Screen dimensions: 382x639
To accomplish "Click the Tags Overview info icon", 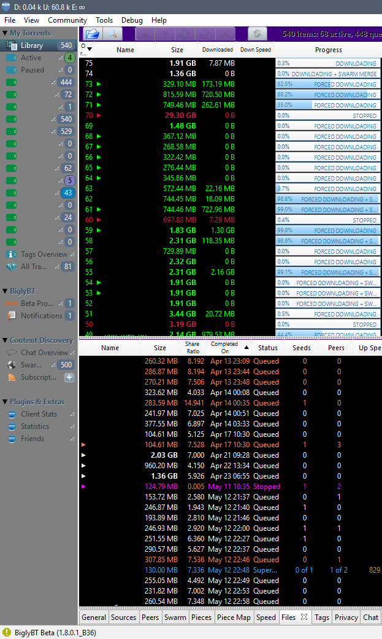I will coord(12,254).
